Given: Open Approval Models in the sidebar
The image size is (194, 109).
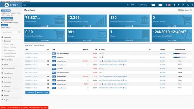Looking at the screenshot, I should [9, 56].
